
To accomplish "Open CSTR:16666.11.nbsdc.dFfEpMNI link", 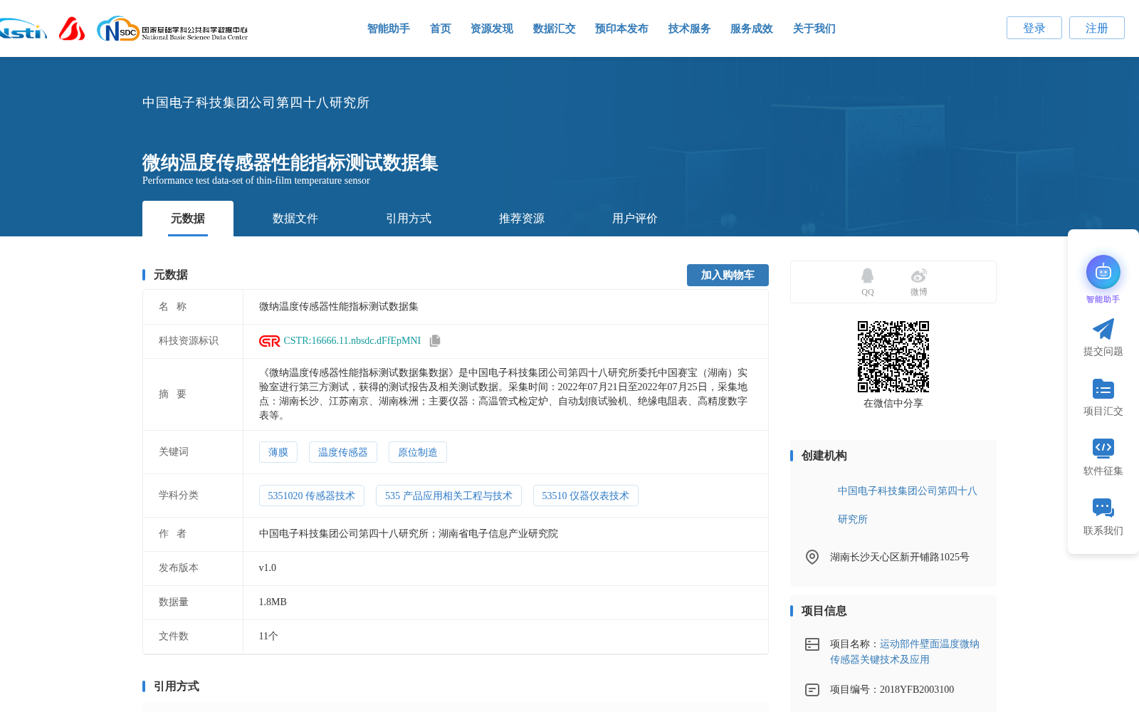I will (x=352, y=341).
